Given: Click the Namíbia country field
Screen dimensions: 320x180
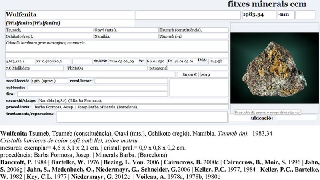Looking at the screenshot, I should click(x=125, y=36).
